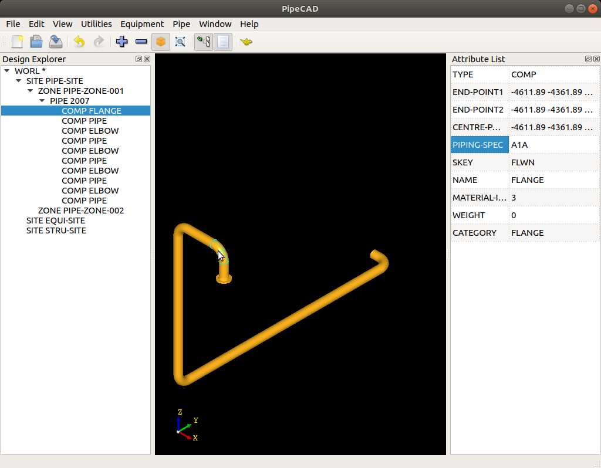Open the Help menu
Image resolution: width=601 pixels, height=468 pixels.
(x=249, y=23)
